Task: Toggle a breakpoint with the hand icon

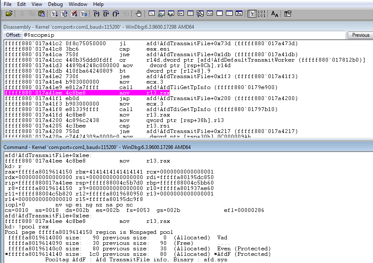Action: point(139,14)
